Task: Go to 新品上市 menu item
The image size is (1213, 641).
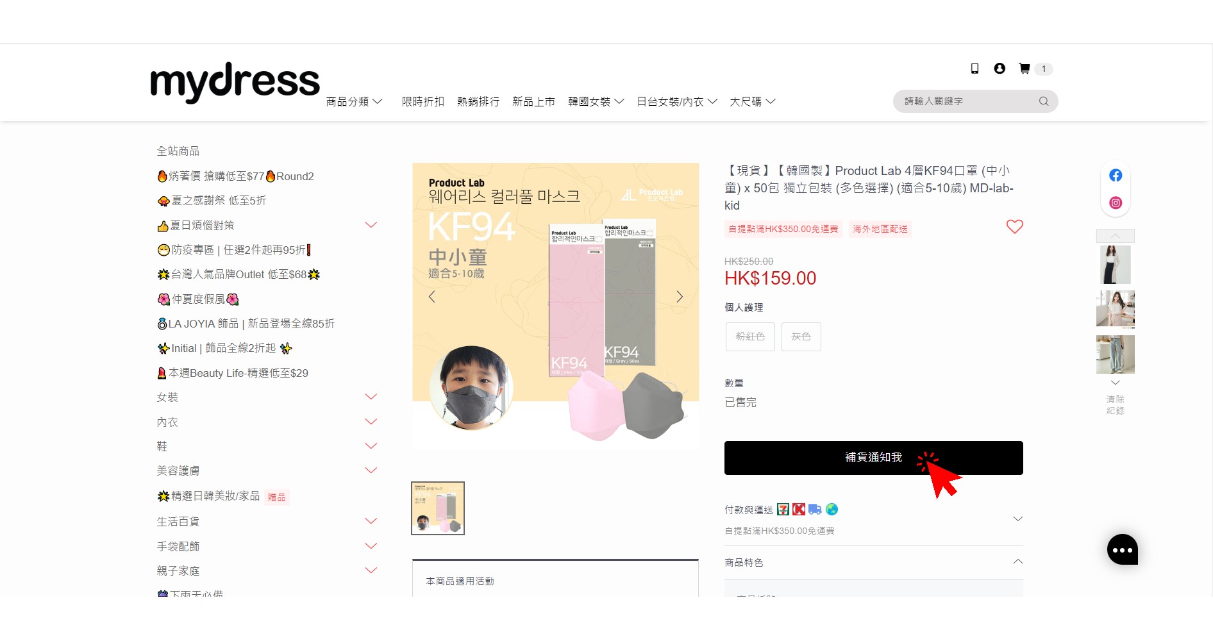Action: tap(533, 101)
